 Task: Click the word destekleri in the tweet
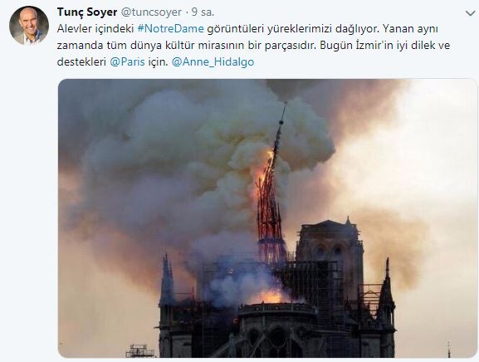(81, 62)
